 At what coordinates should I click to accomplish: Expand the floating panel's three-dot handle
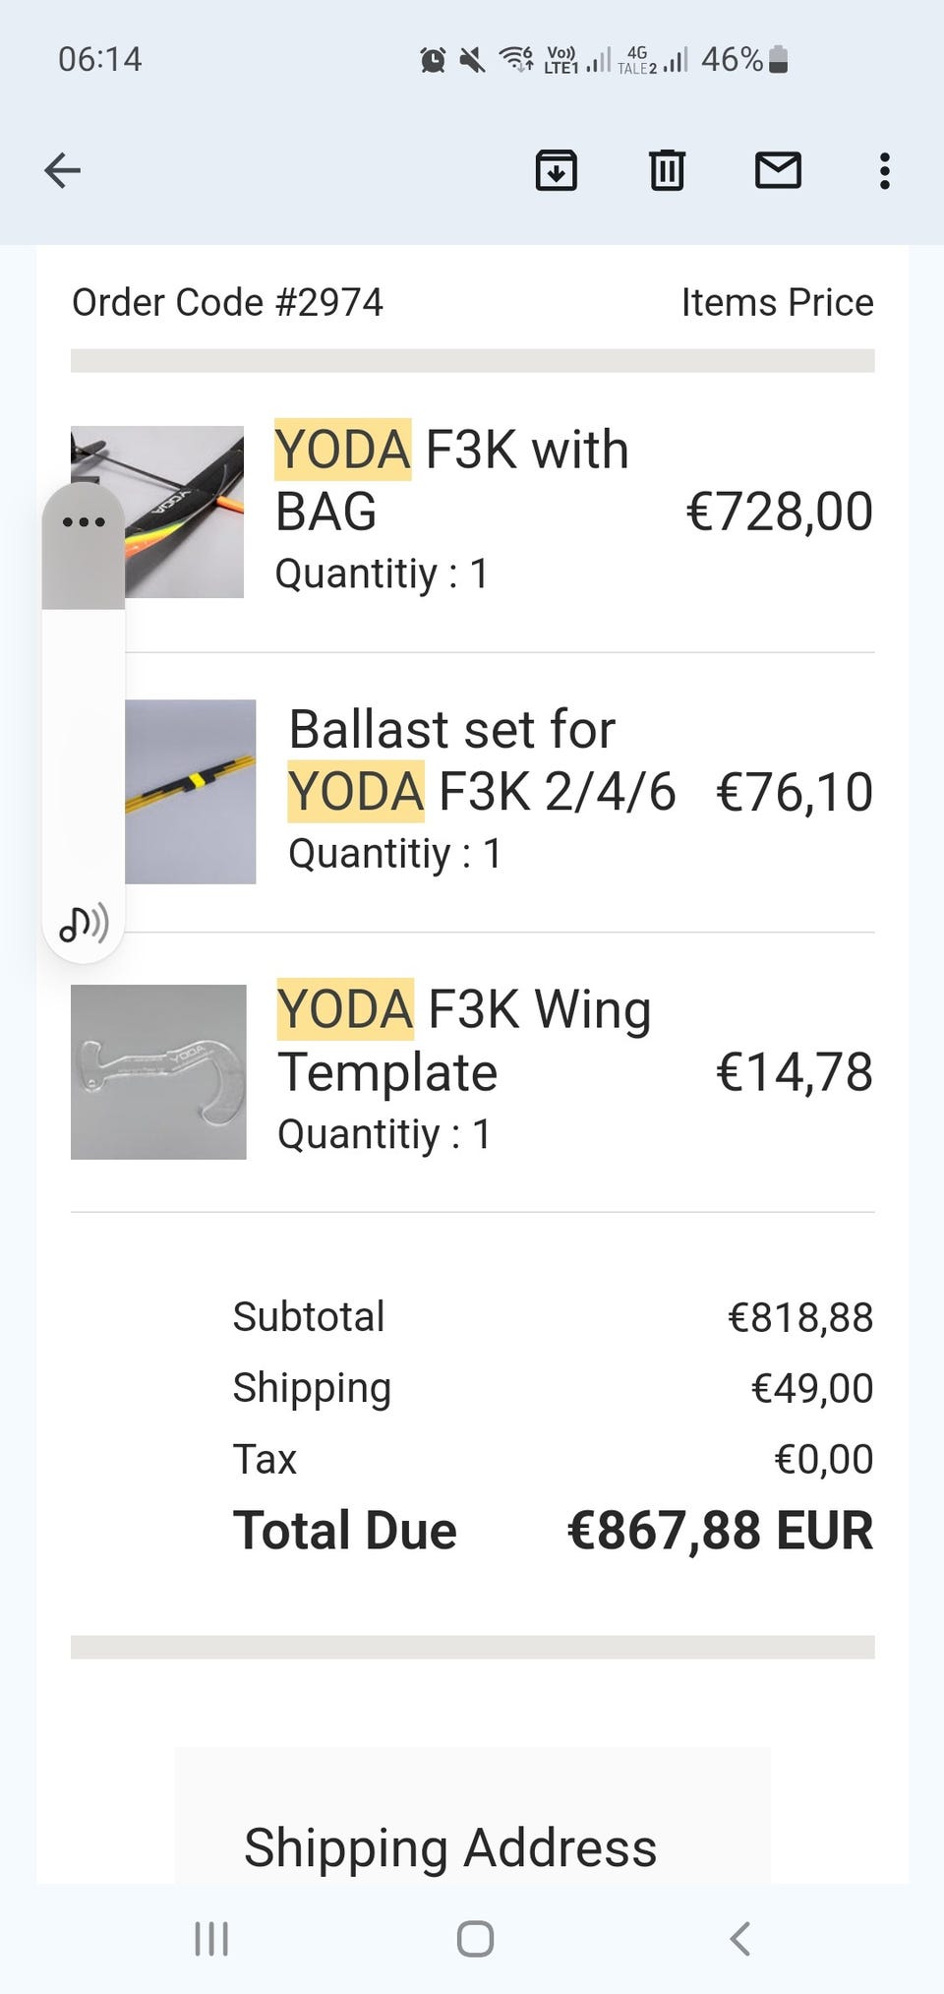pyautogui.click(x=84, y=521)
